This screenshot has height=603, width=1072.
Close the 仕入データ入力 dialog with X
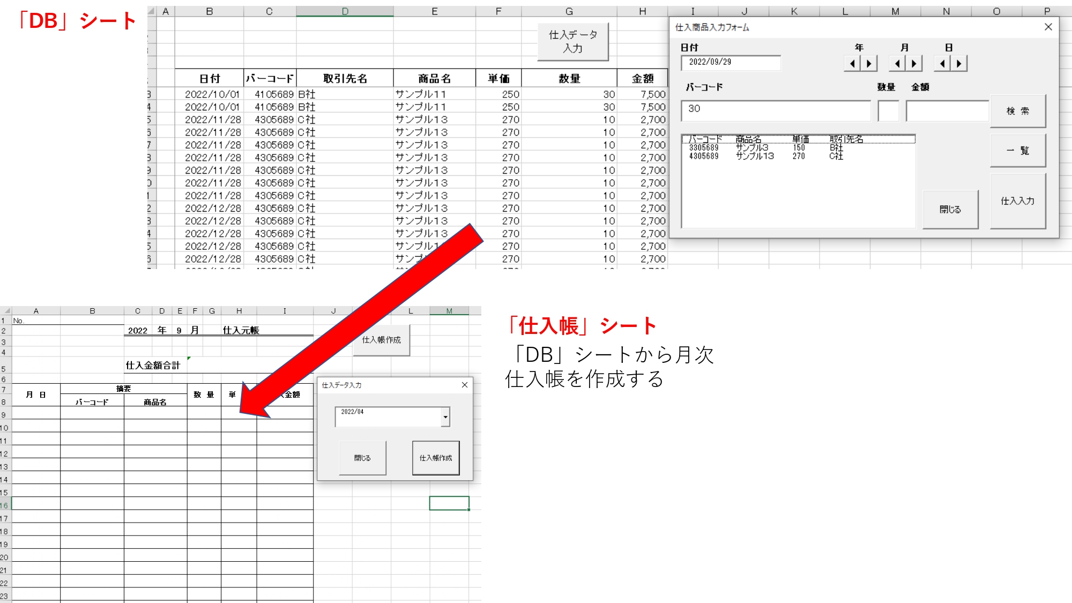click(465, 385)
